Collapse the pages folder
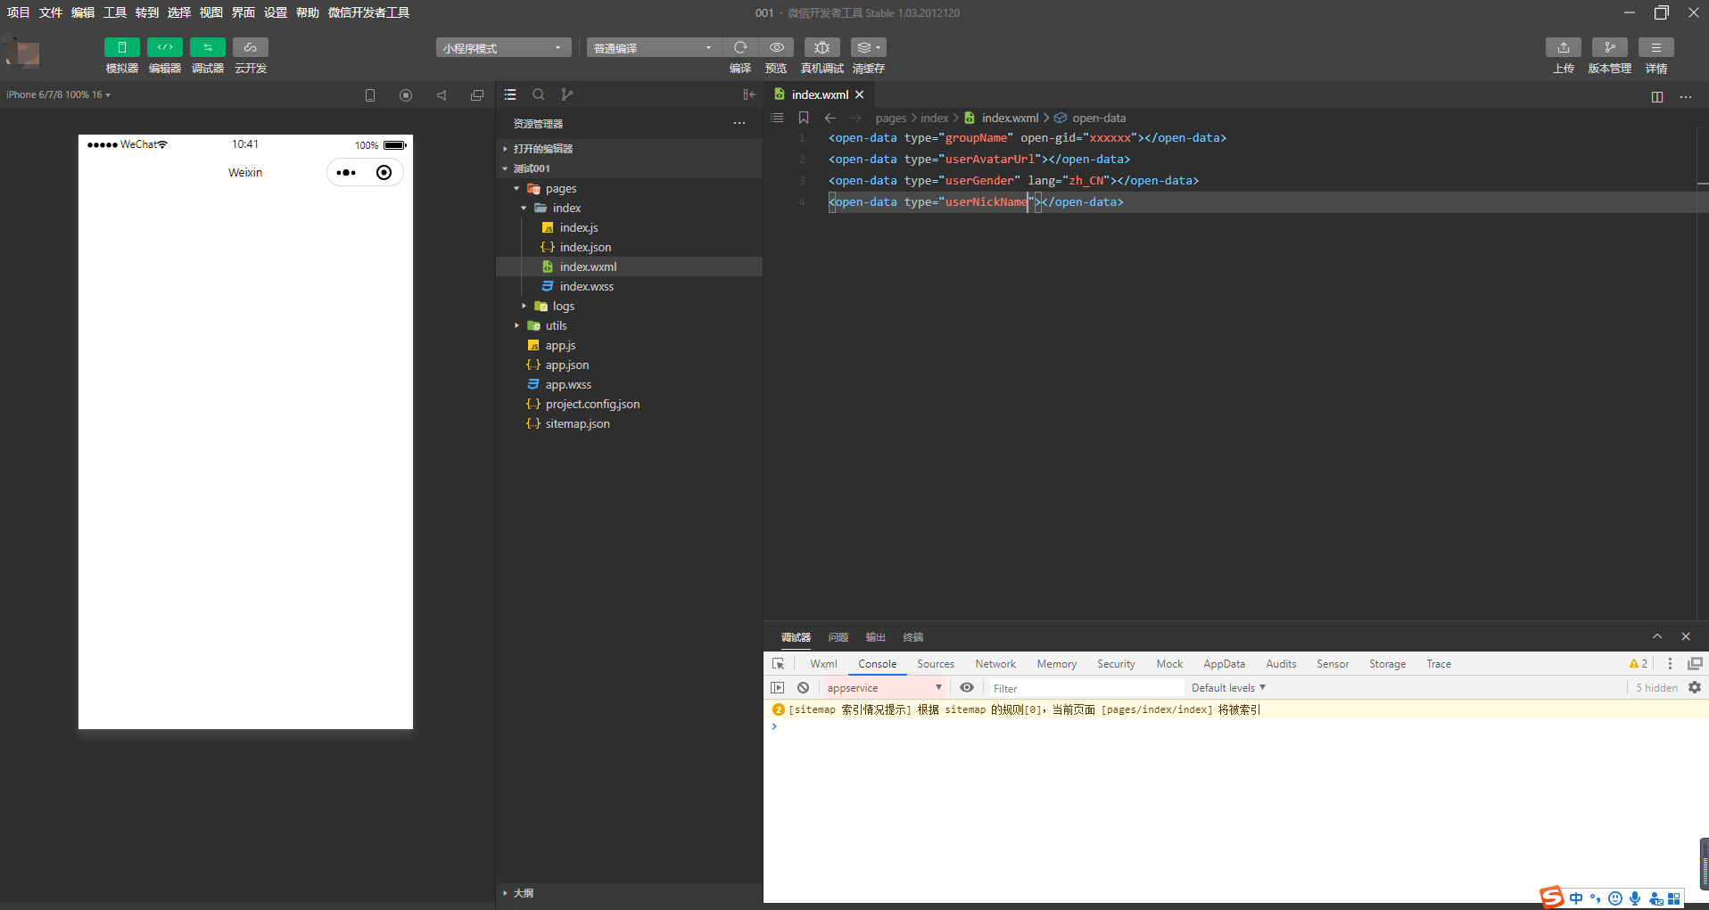The image size is (1709, 910). pyautogui.click(x=629, y=188)
